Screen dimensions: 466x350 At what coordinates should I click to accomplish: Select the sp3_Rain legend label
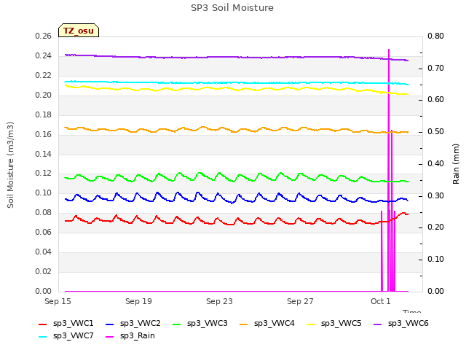coord(138,336)
